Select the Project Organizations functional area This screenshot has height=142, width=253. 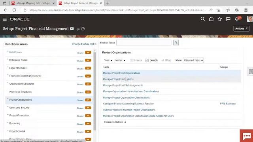click(x=21, y=100)
